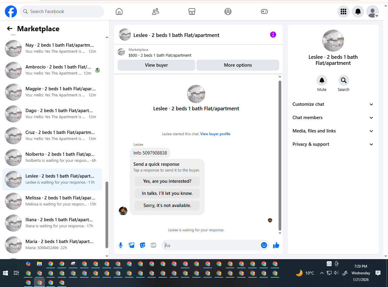Click the message text box

[212, 245]
